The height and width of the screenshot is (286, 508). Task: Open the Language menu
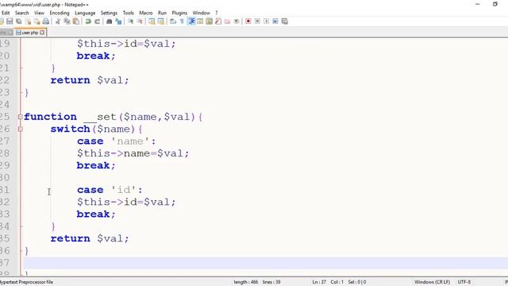point(85,13)
